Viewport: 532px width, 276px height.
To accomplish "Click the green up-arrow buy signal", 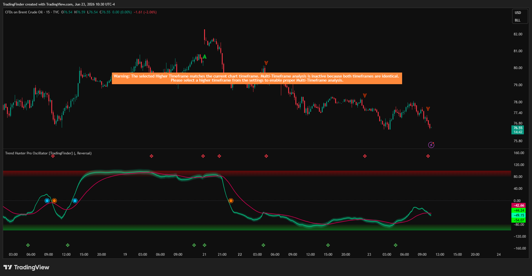I will [x=205, y=57].
